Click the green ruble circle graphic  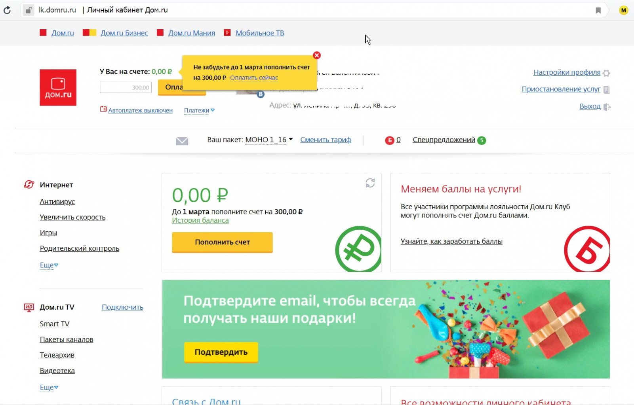[x=358, y=249]
